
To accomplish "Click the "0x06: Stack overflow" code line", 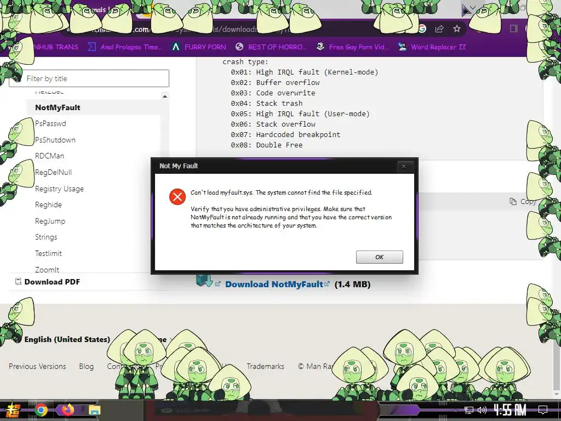I will (x=273, y=124).
